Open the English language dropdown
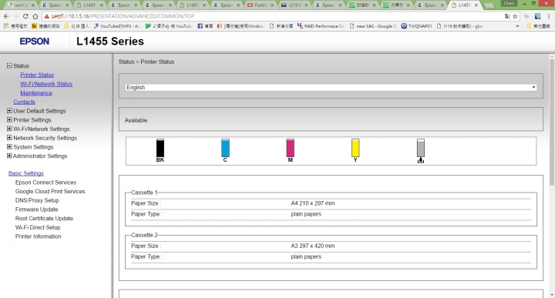Screen dimensions: 555x298 (331, 87)
